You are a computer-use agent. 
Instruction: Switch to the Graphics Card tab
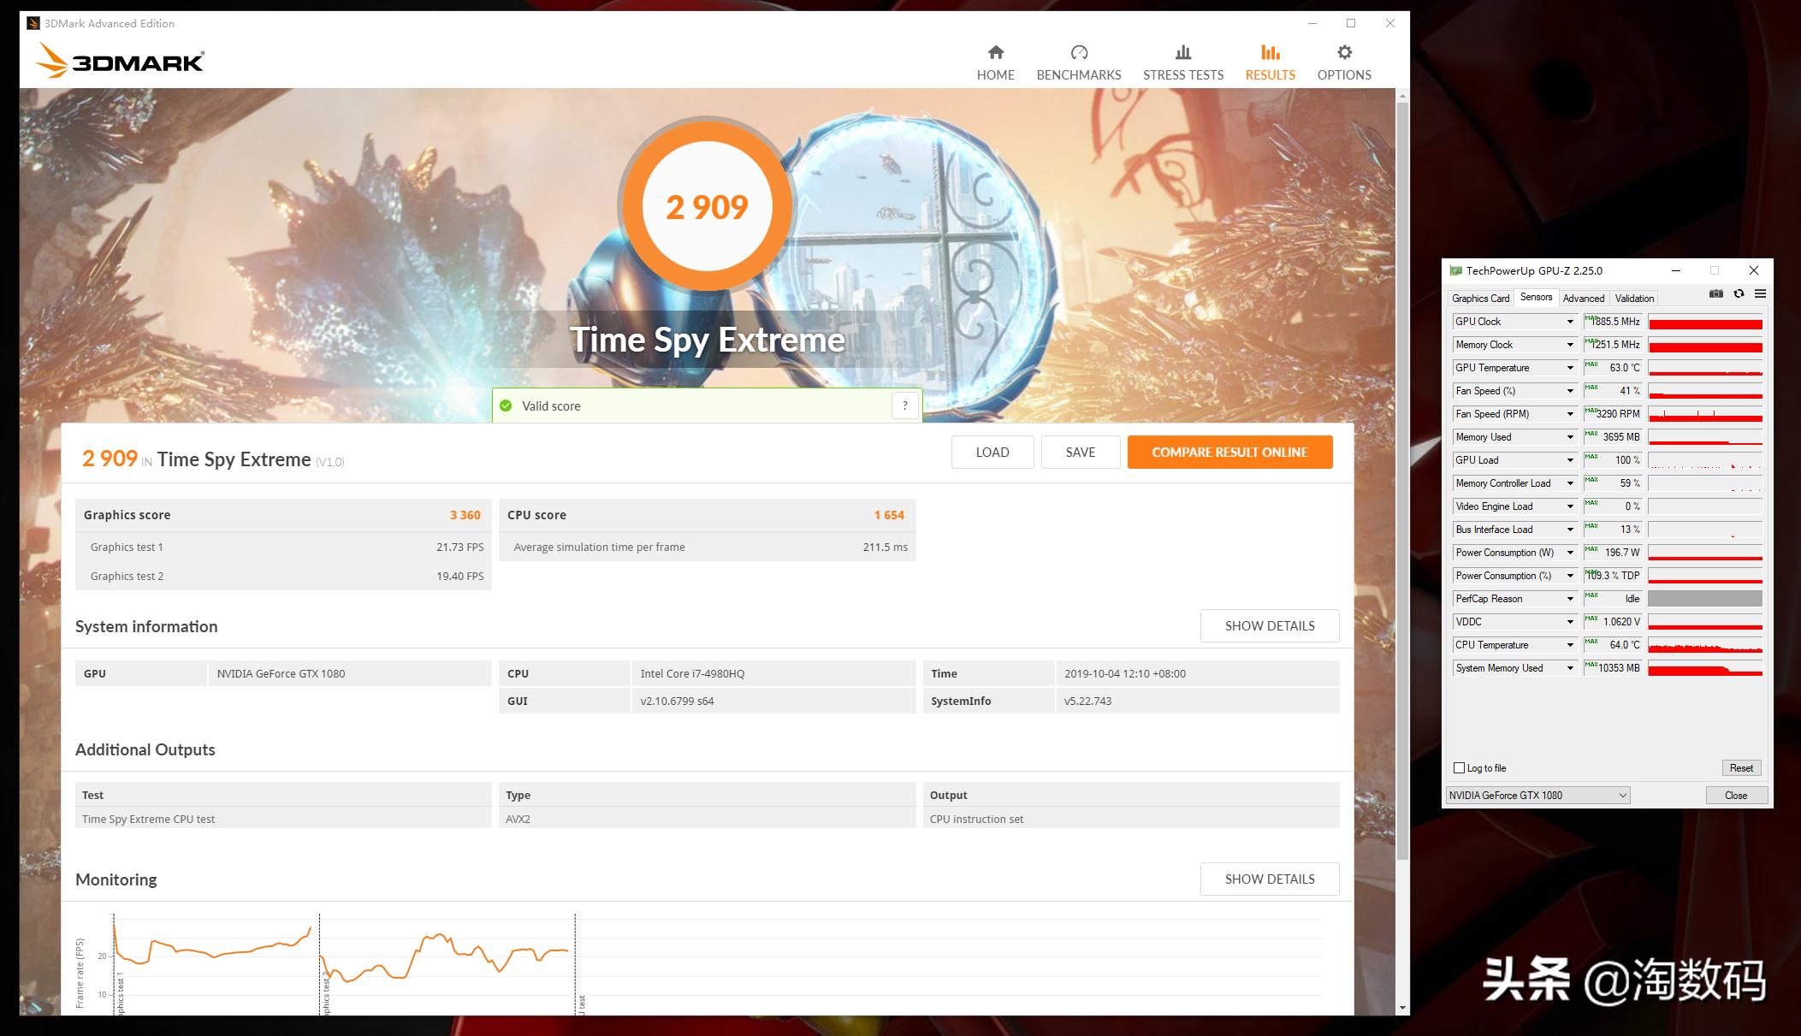pyautogui.click(x=1480, y=299)
